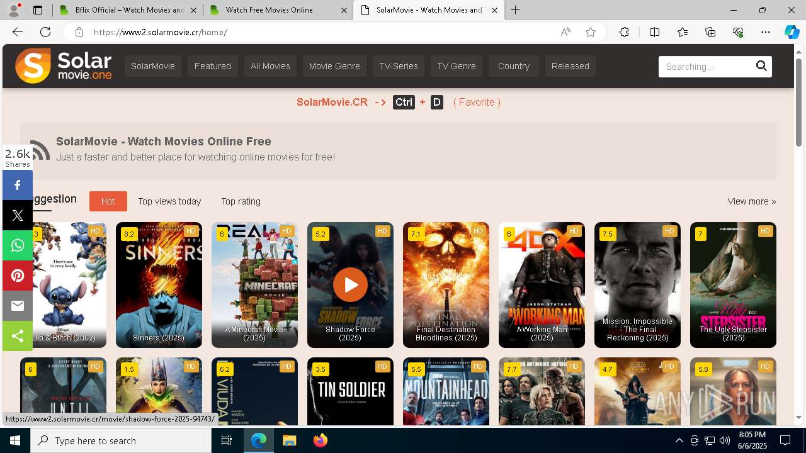The width and height of the screenshot is (806, 453).
Task: Open volume control in system tray
Action: 725,440
